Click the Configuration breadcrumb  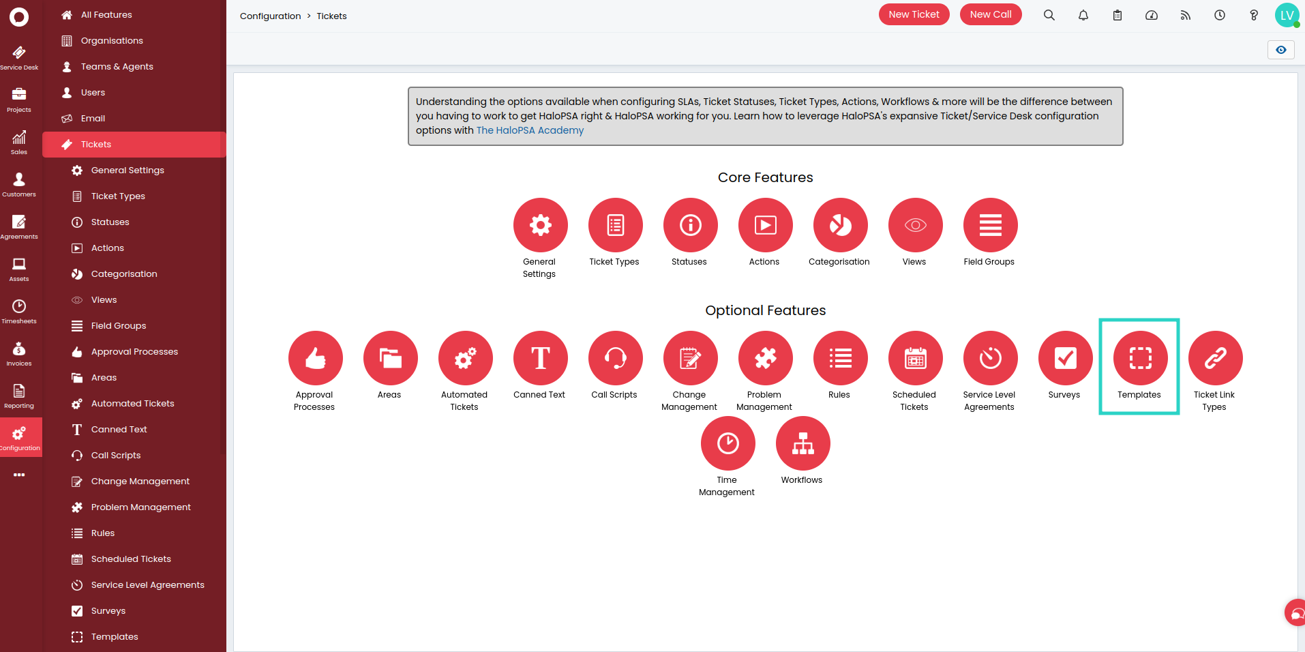point(270,16)
